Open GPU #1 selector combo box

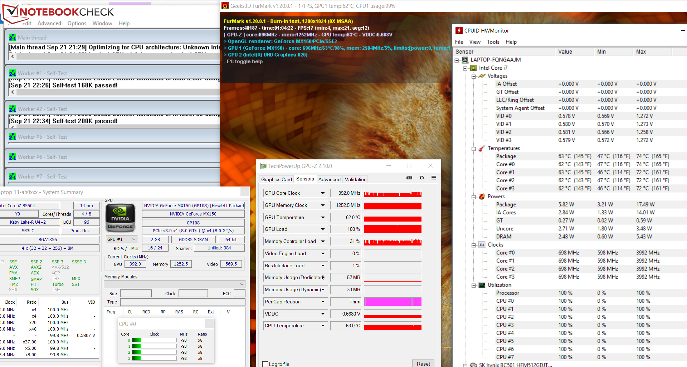coord(121,239)
